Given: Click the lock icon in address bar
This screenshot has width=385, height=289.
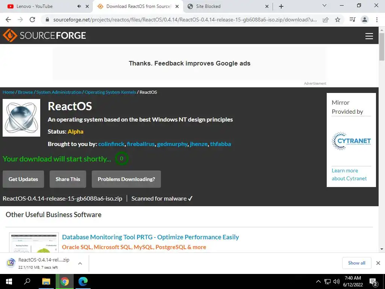Looking at the screenshot, I should (48, 20).
